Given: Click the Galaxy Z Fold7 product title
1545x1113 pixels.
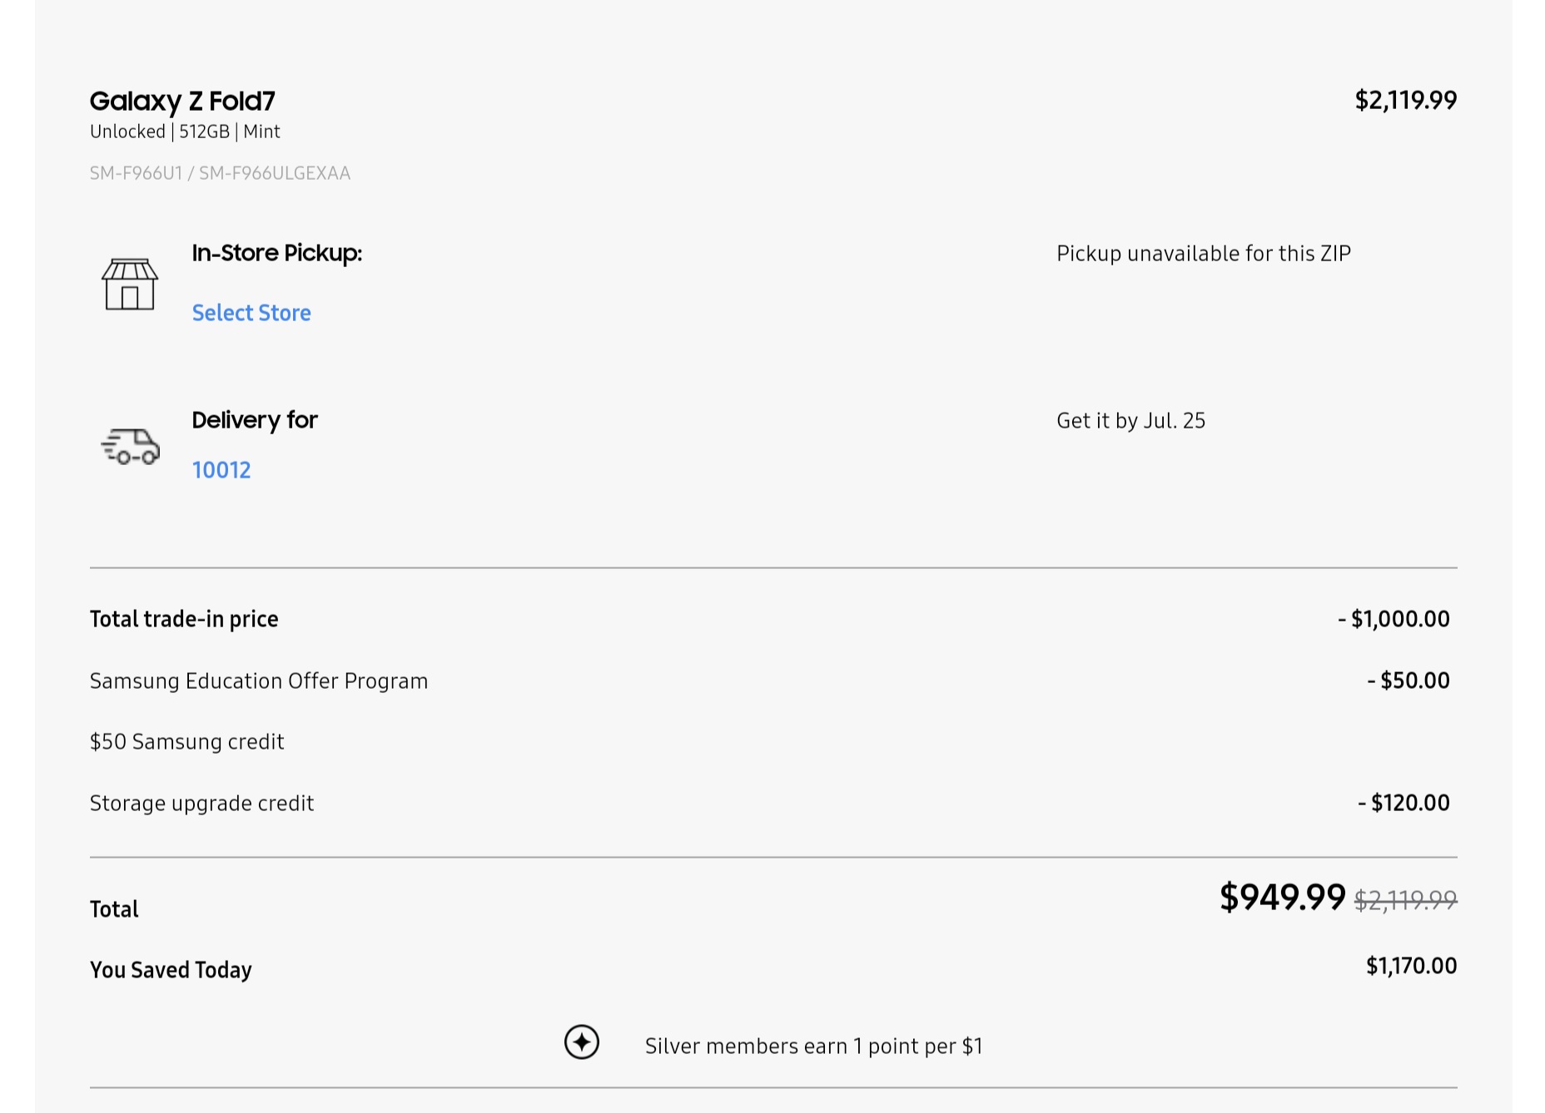Looking at the screenshot, I should click(182, 101).
